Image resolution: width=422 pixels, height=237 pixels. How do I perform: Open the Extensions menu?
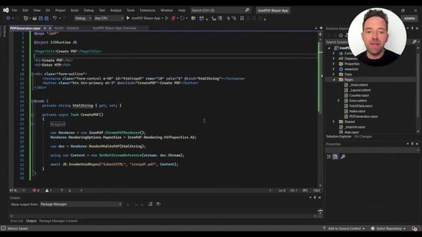pyautogui.click(x=148, y=11)
